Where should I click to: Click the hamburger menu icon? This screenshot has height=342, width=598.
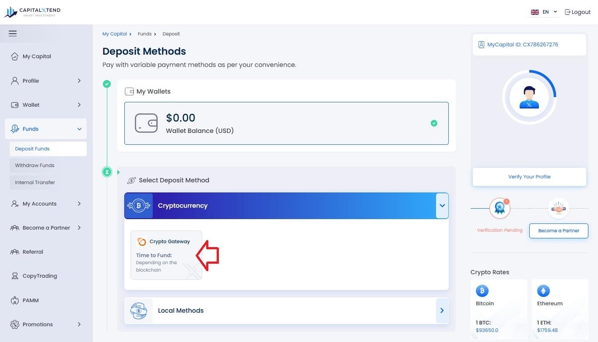[x=13, y=33]
